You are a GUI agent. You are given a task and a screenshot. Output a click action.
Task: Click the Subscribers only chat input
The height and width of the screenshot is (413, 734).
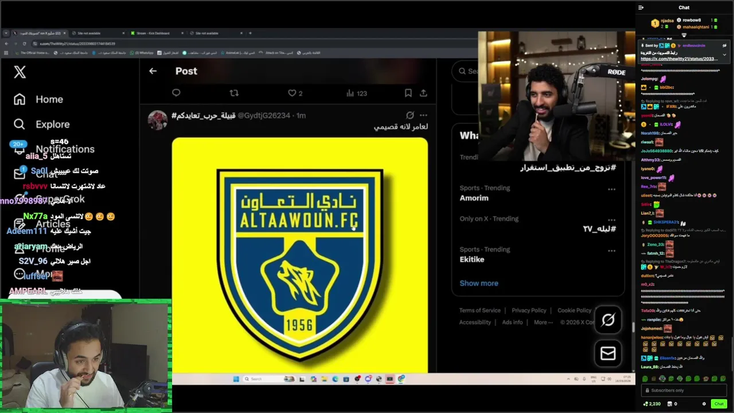coord(684,391)
